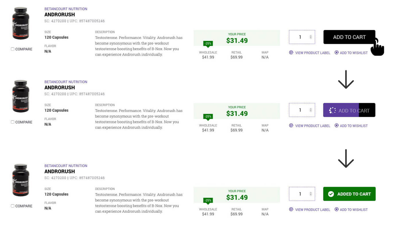
Task: Click View Product Label icon in the top row
Action: tap(291, 53)
